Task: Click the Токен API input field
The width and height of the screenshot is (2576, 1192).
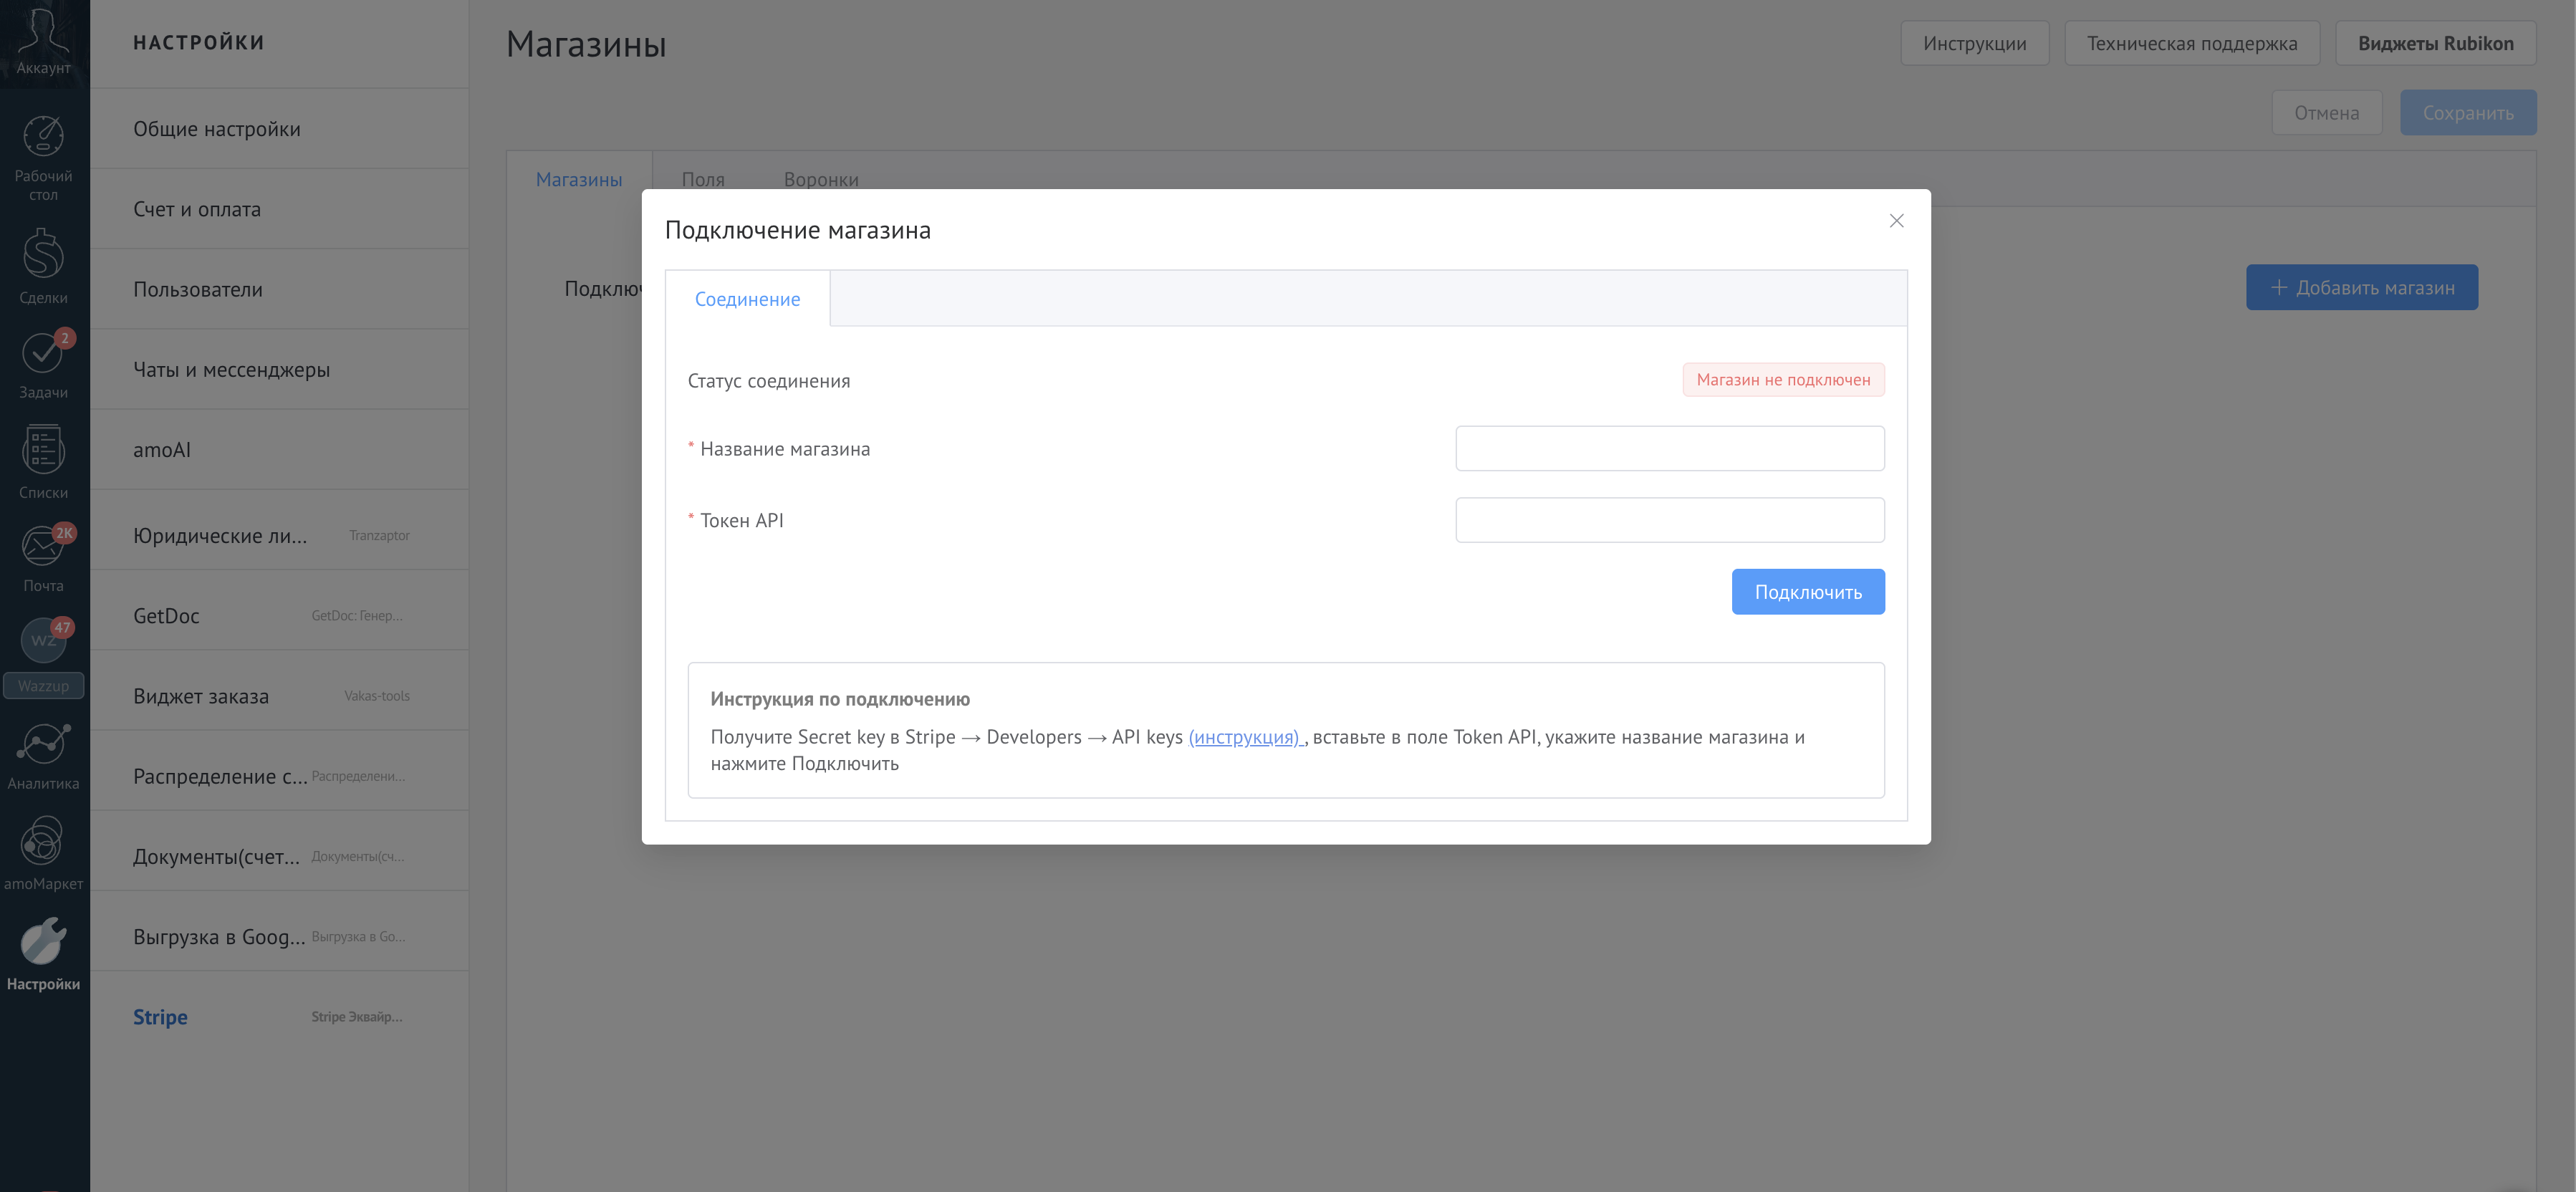Action: click(x=1669, y=519)
